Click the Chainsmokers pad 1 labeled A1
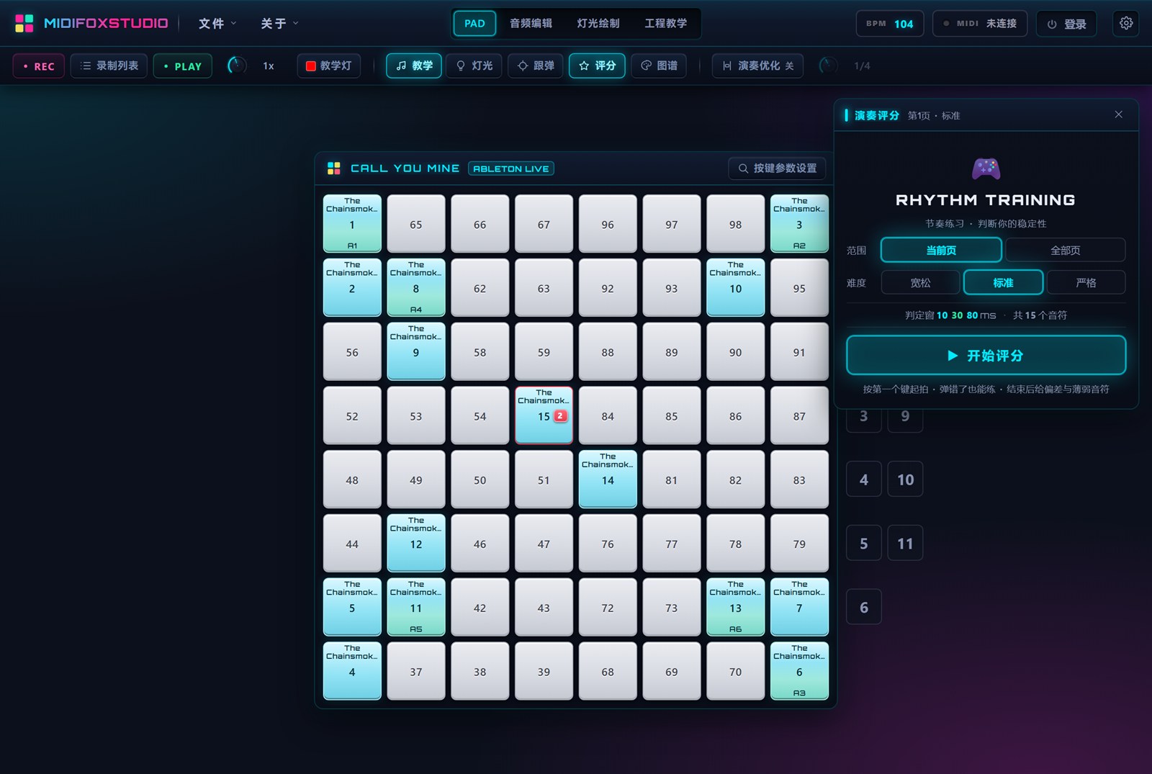 coord(352,223)
